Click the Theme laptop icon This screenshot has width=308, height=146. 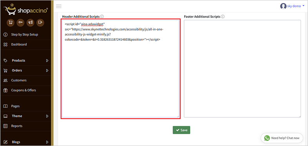click(x=5, y=116)
